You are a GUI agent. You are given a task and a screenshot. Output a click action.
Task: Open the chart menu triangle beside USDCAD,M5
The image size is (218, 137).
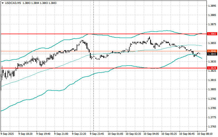point(3,3)
